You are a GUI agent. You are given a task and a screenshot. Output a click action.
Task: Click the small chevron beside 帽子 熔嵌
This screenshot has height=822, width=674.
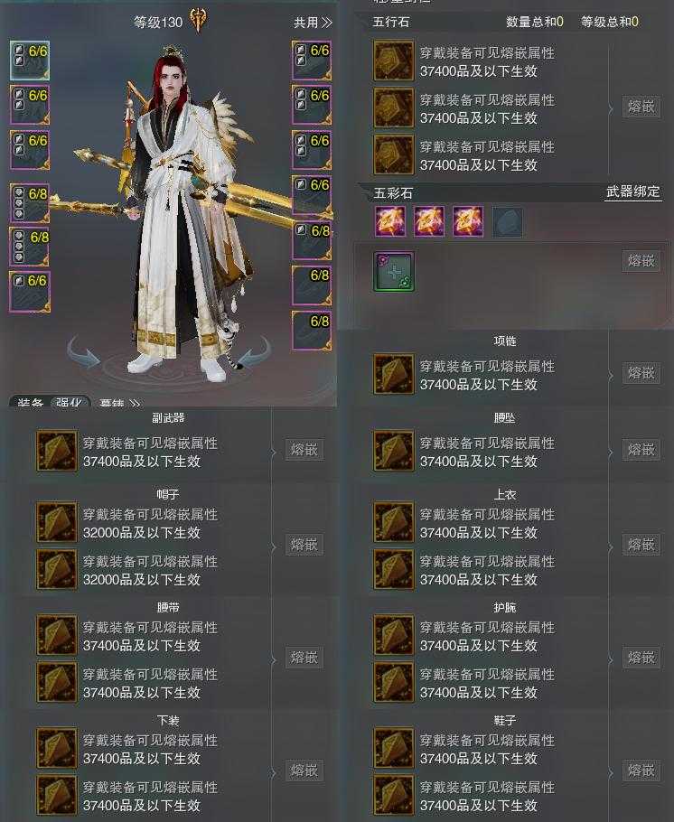click(x=273, y=546)
